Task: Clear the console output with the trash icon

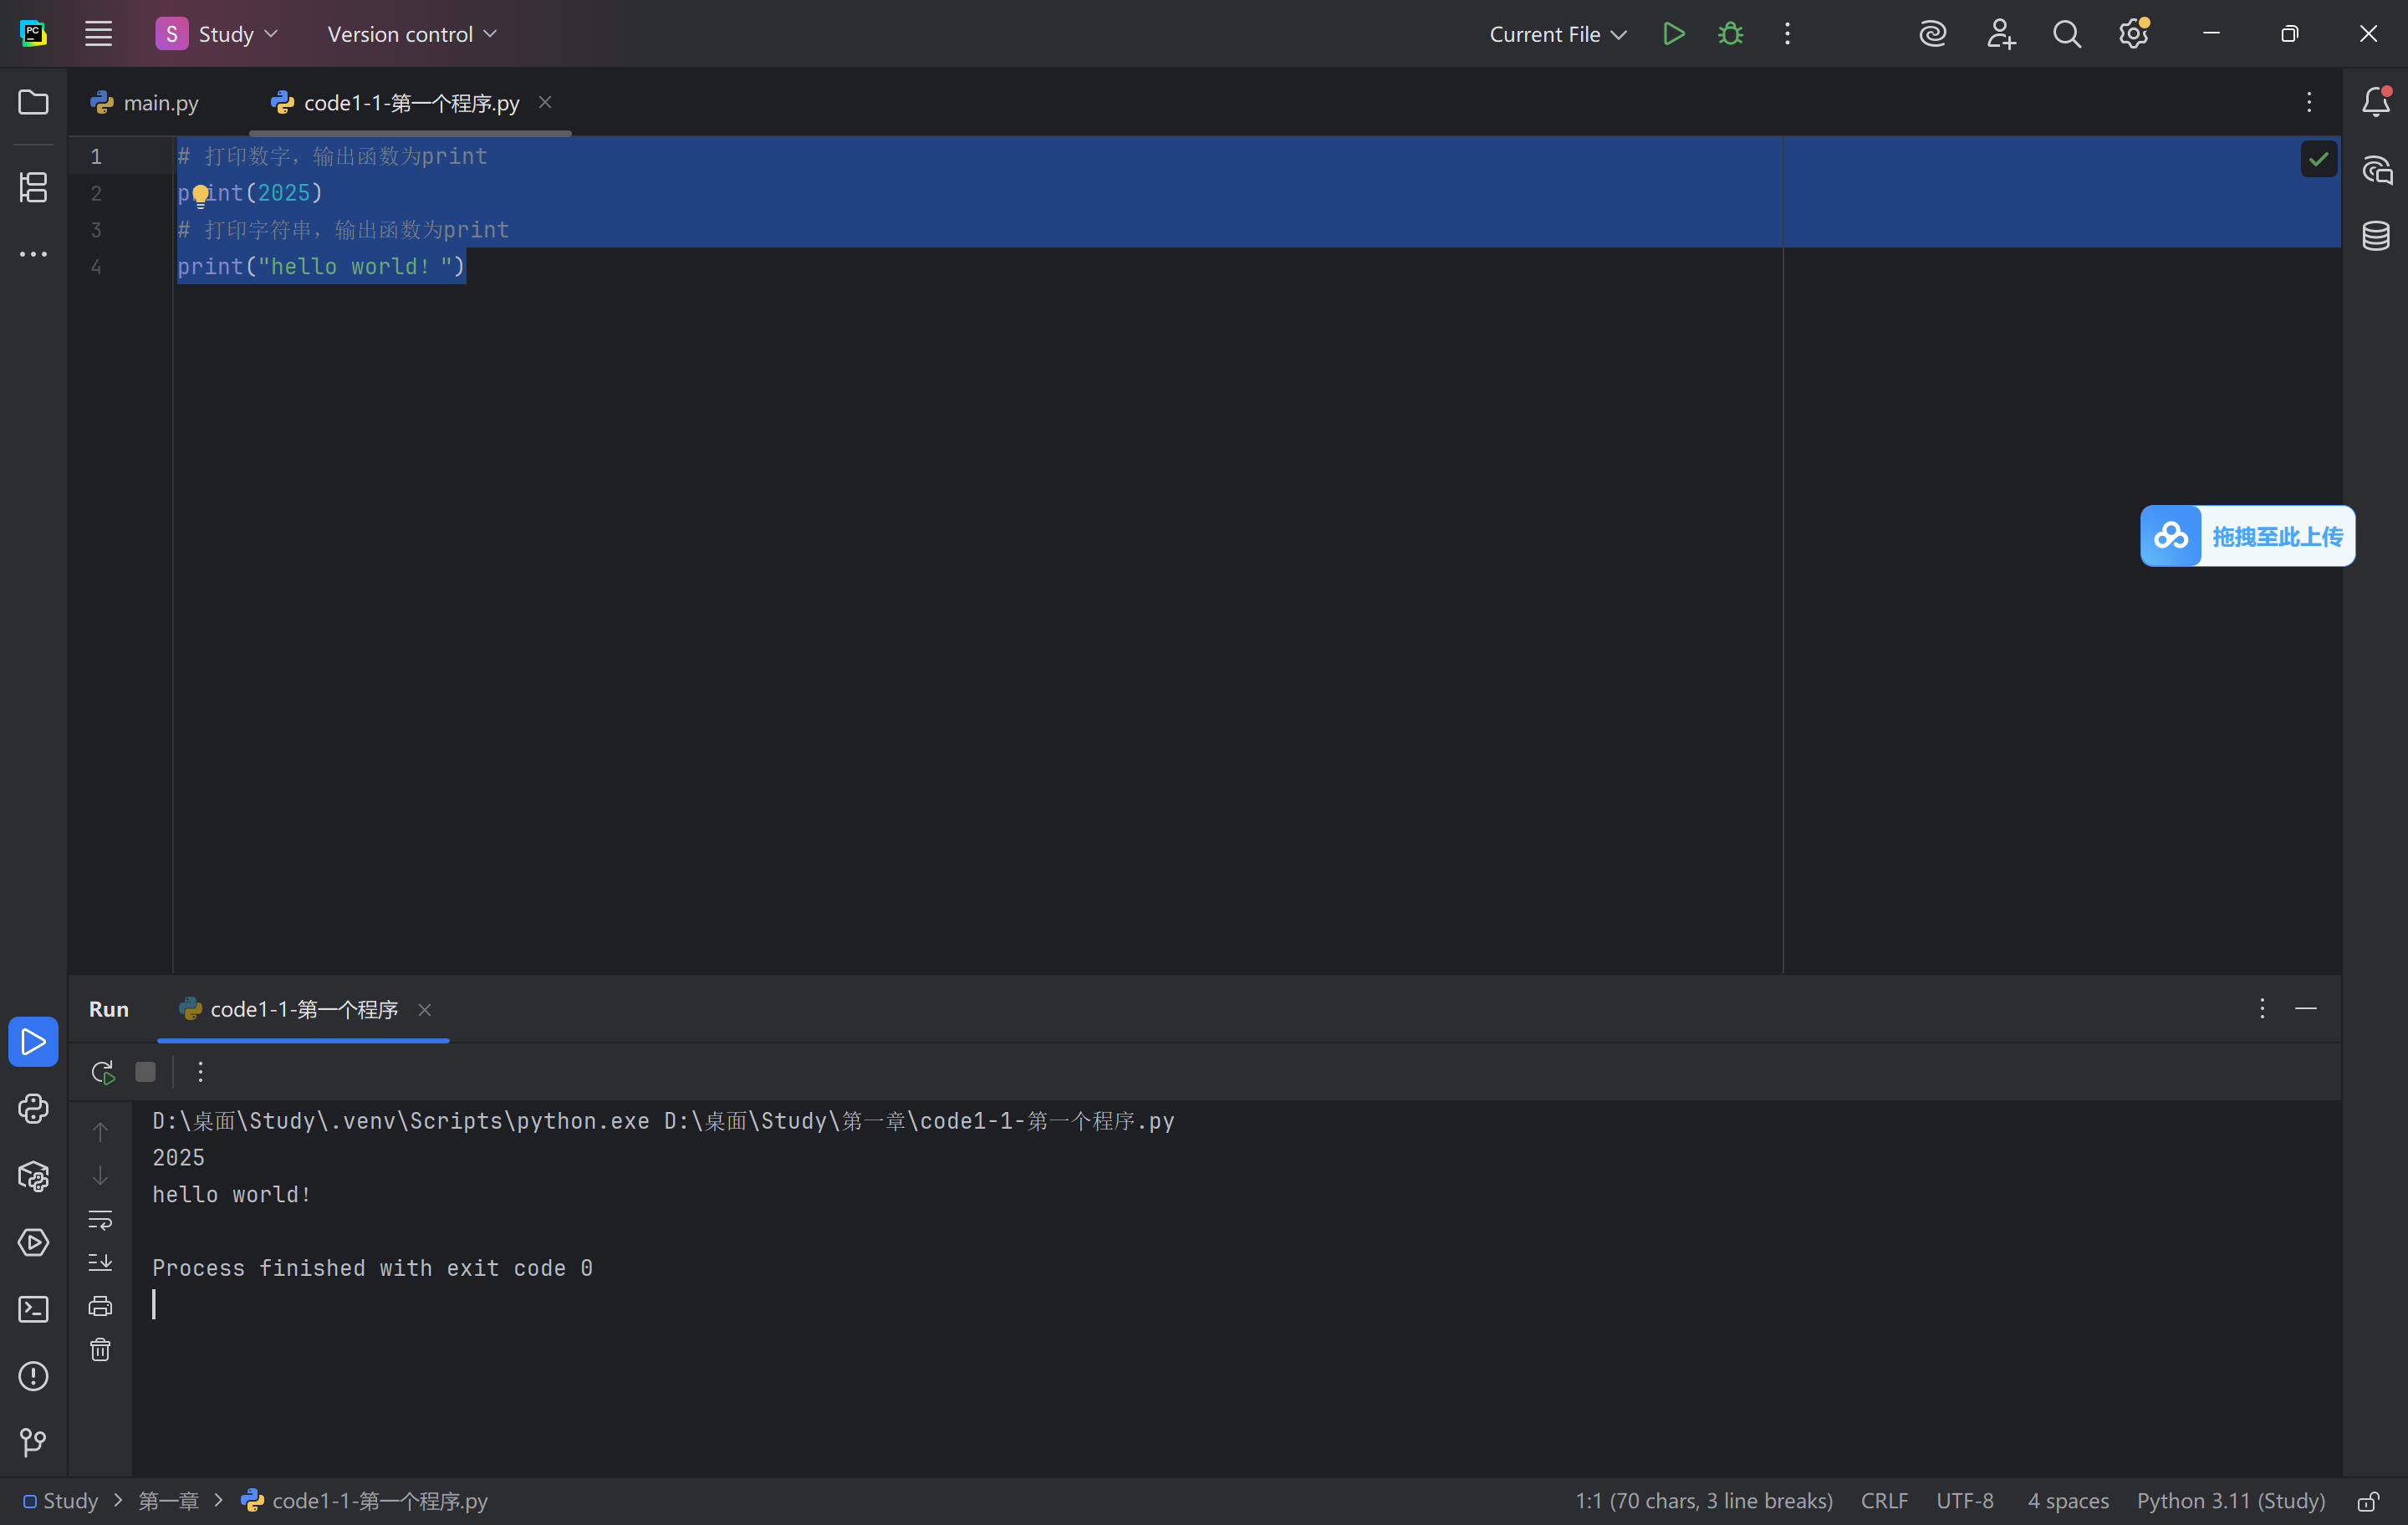Action: tap(100, 1350)
